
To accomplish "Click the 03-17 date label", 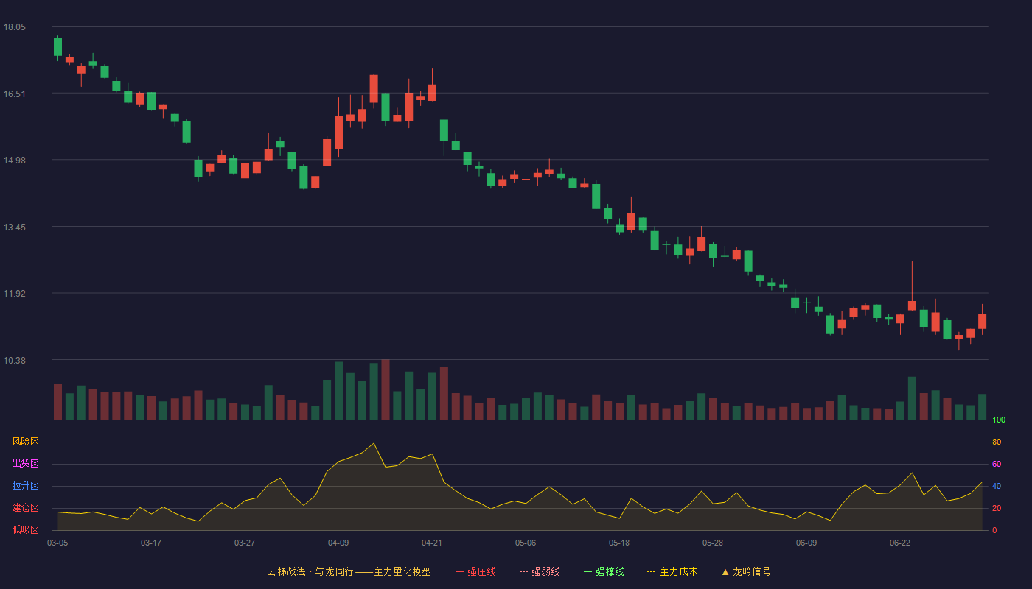I will 151,543.
